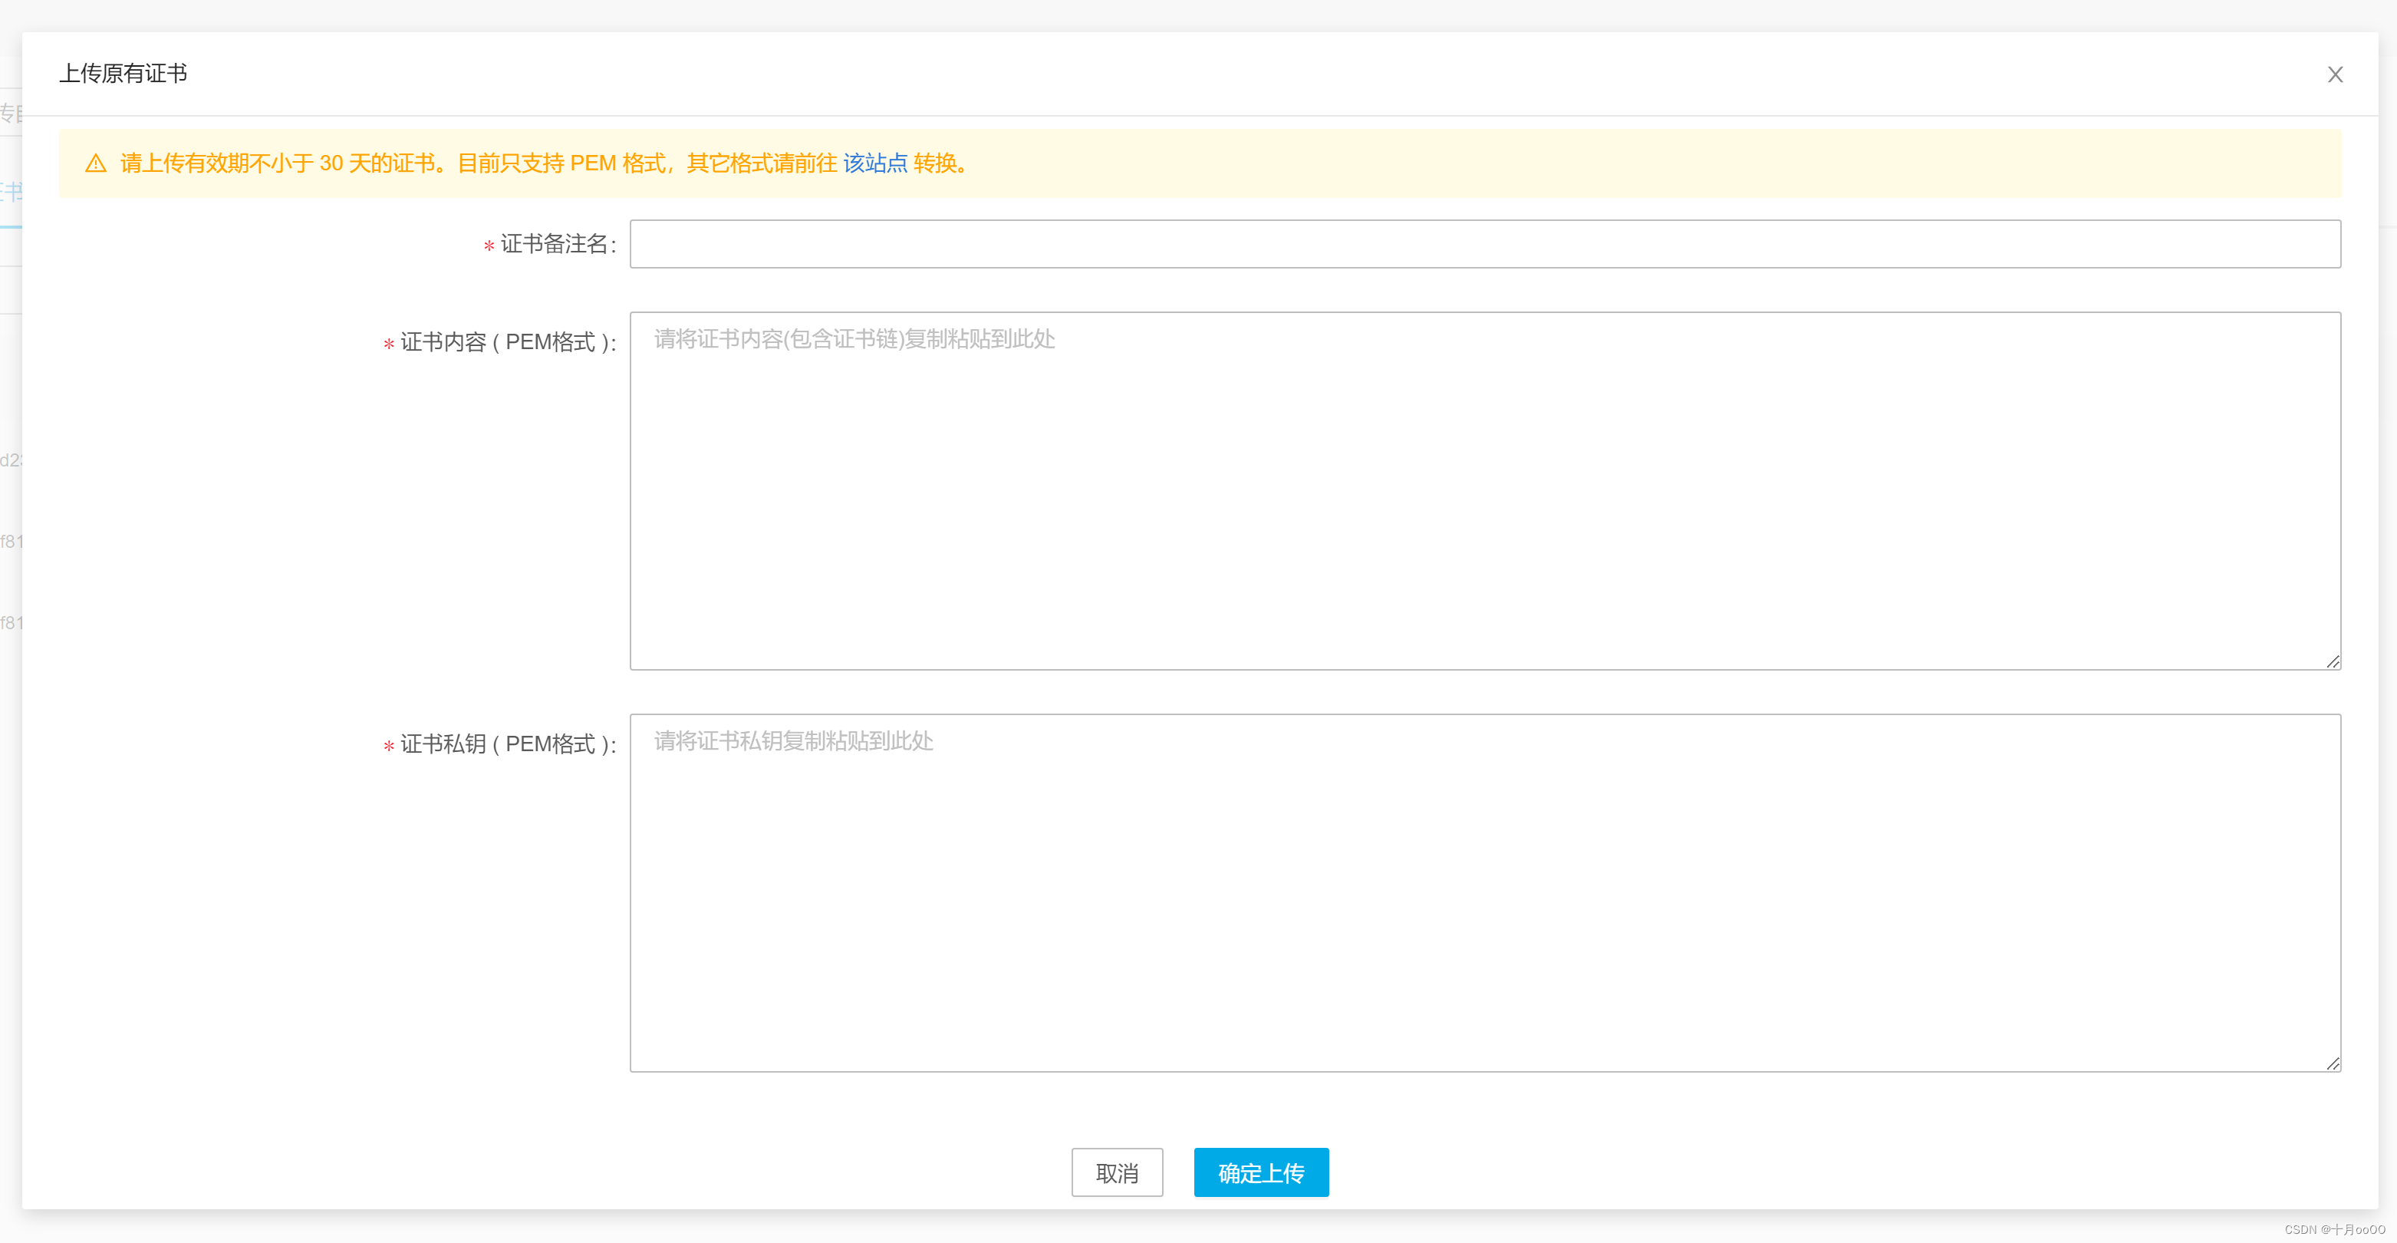The width and height of the screenshot is (2397, 1243).
Task: Click into the 证书内容 PEM textarea
Action: click(x=1484, y=491)
